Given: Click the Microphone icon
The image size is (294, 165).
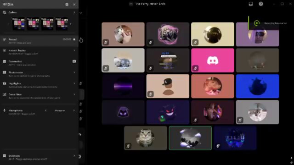Looking at the screenshot, I should click(x=4, y=110).
